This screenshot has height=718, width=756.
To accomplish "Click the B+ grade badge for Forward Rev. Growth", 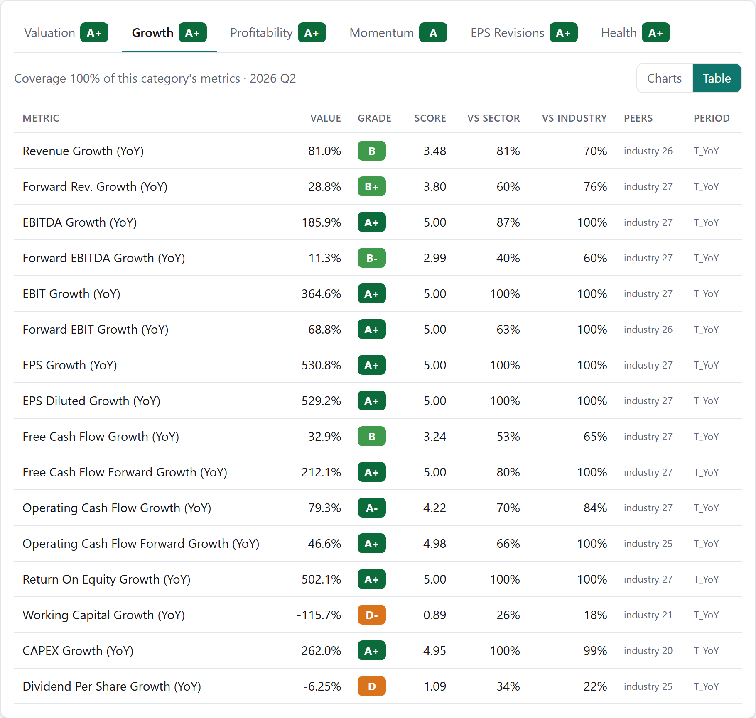I will click(x=372, y=187).
